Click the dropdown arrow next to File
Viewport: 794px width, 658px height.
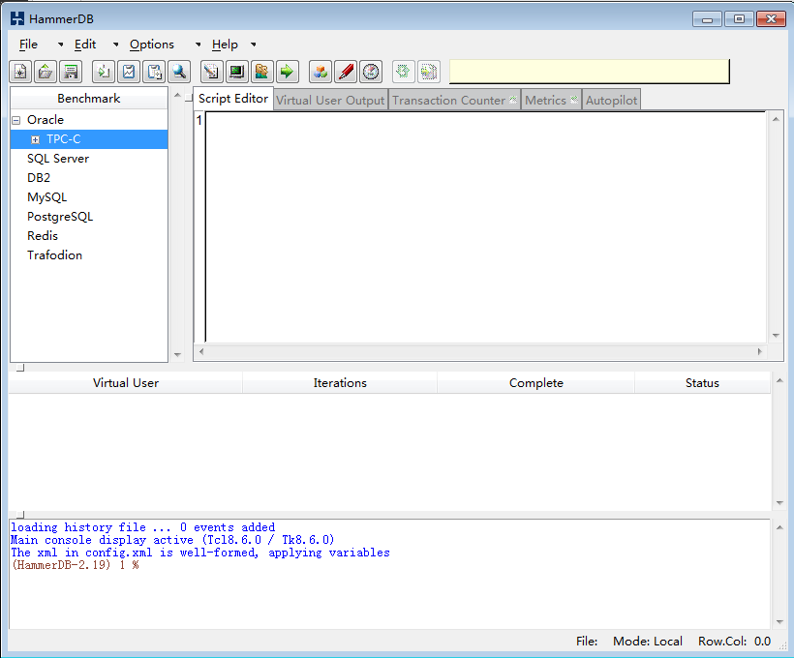61,45
